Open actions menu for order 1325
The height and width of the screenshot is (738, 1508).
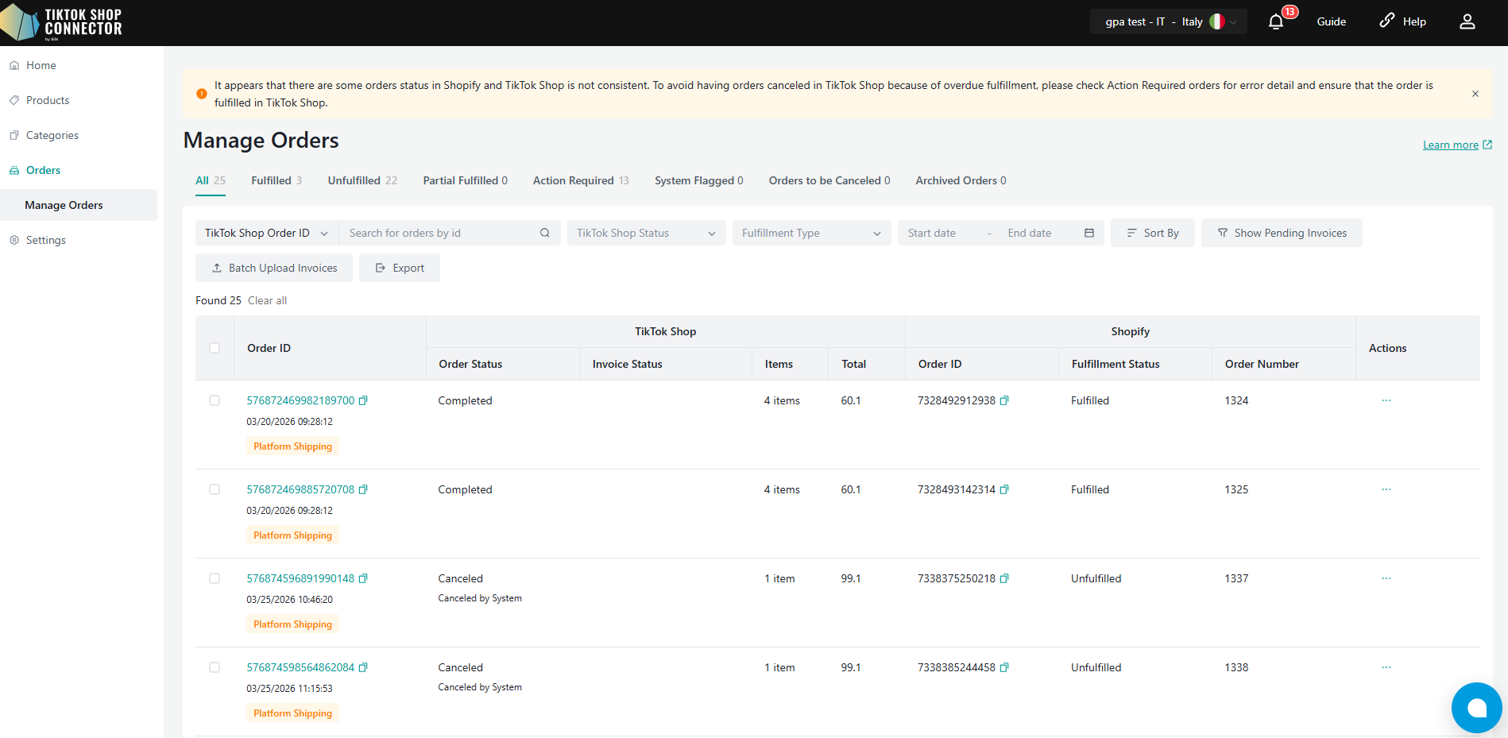coord(1386,489)
